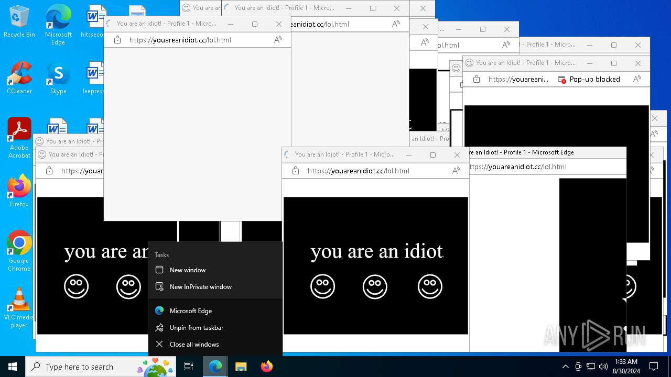Viewport: 671px width, 377px height.
Task: Click right smiley in center idiot window
Action: [x=430, y=286]
